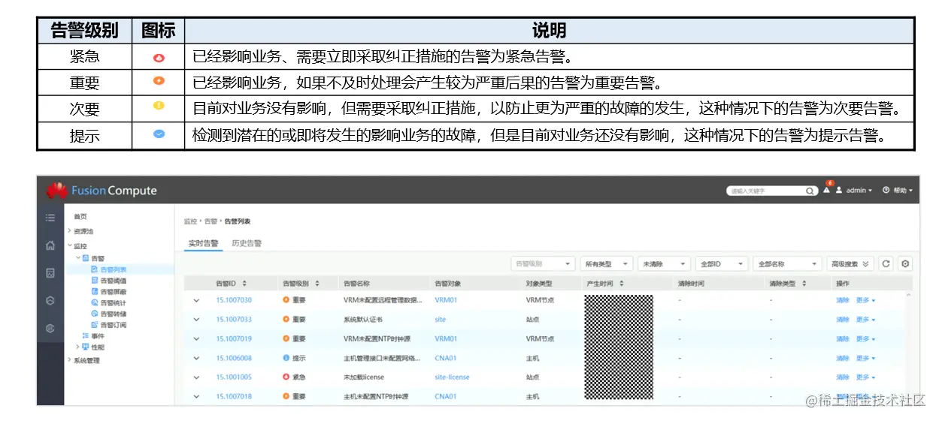
Task: Sort by 产生时间 column arrows
Action: pos(621,284)
